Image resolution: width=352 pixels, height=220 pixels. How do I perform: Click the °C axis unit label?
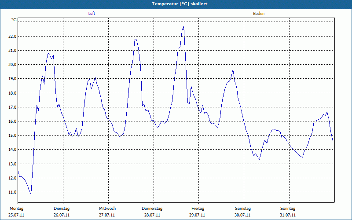pyautogui.click(x=14, y=20)
